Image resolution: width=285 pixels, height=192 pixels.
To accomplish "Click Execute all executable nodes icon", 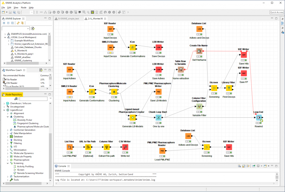I will click(58, 12).
